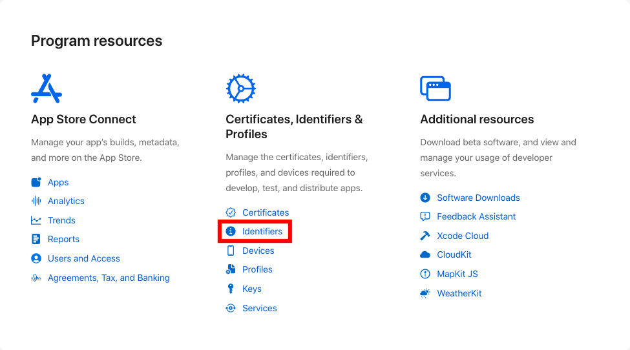
Task: Click the Feedback Assistant bubble icon
Action: point(425,217)
